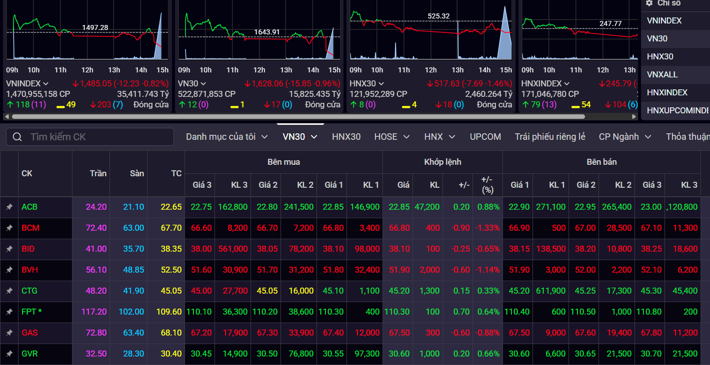710x365 pixels.
Task: Select HNXINDEX in index list
Action: coord(675,93)
